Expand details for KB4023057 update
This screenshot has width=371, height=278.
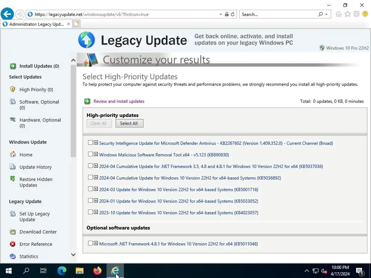96,212
